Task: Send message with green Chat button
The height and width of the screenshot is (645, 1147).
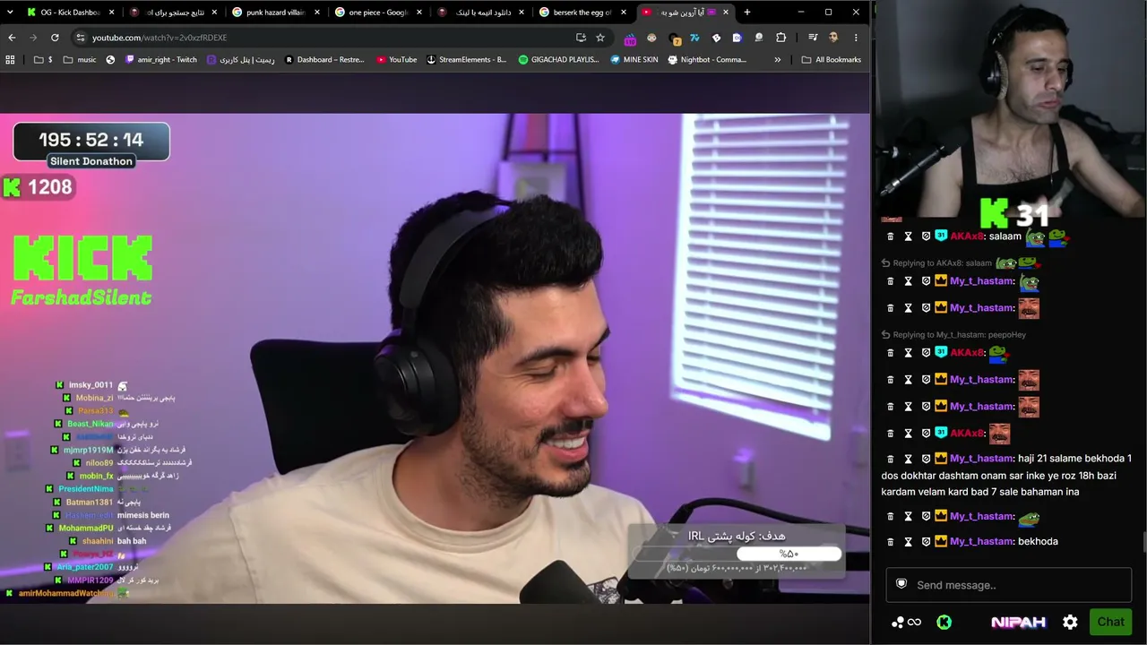Action: pyautogui.click(x=1110, y=623)
